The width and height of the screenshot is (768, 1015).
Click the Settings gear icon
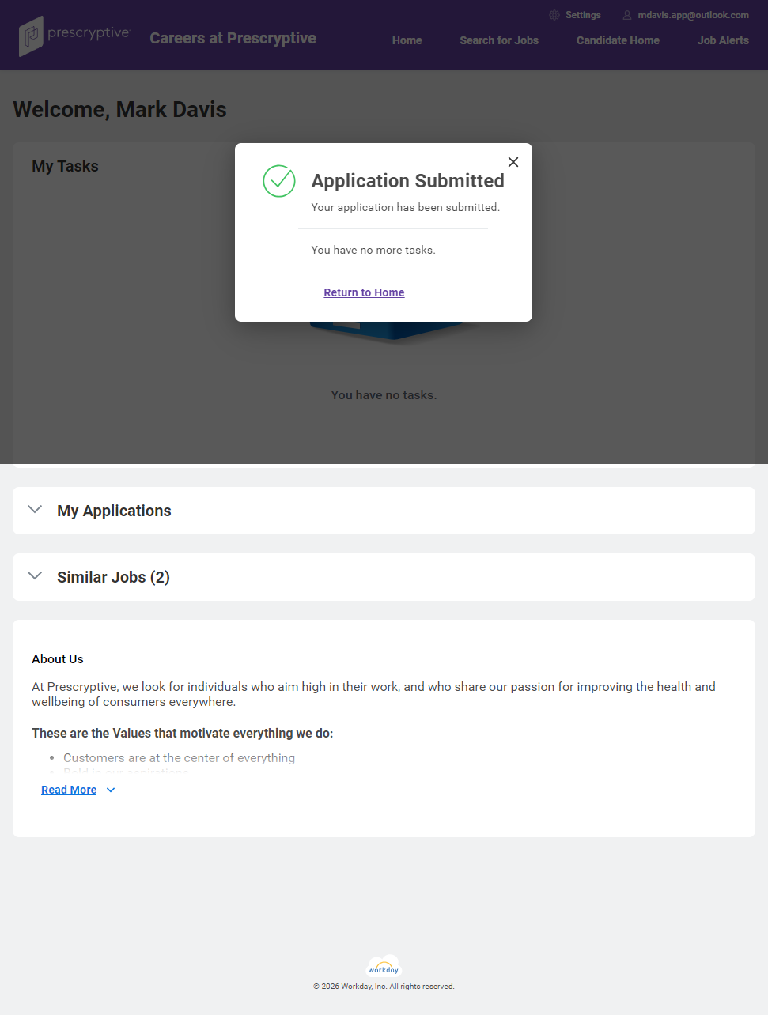pyautogui.click(x=554, y=15)
